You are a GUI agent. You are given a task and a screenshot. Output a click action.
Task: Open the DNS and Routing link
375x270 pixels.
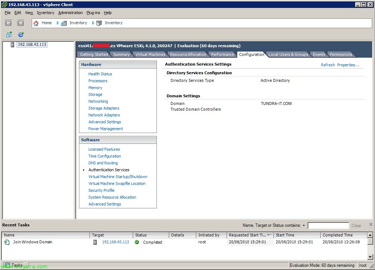[103, 163]
